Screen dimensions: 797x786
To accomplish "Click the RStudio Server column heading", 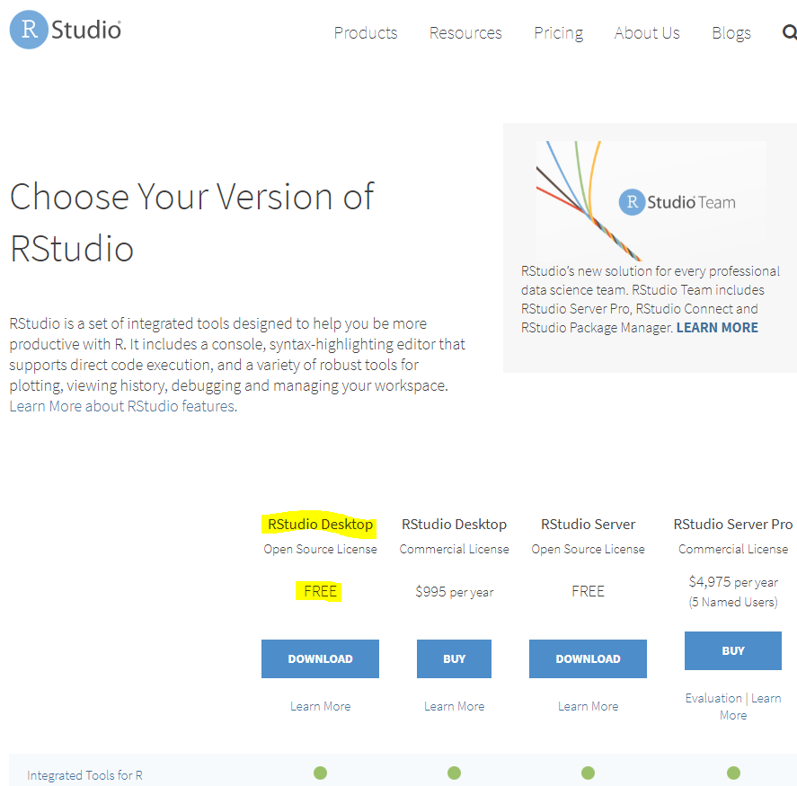I will [589, 524].
